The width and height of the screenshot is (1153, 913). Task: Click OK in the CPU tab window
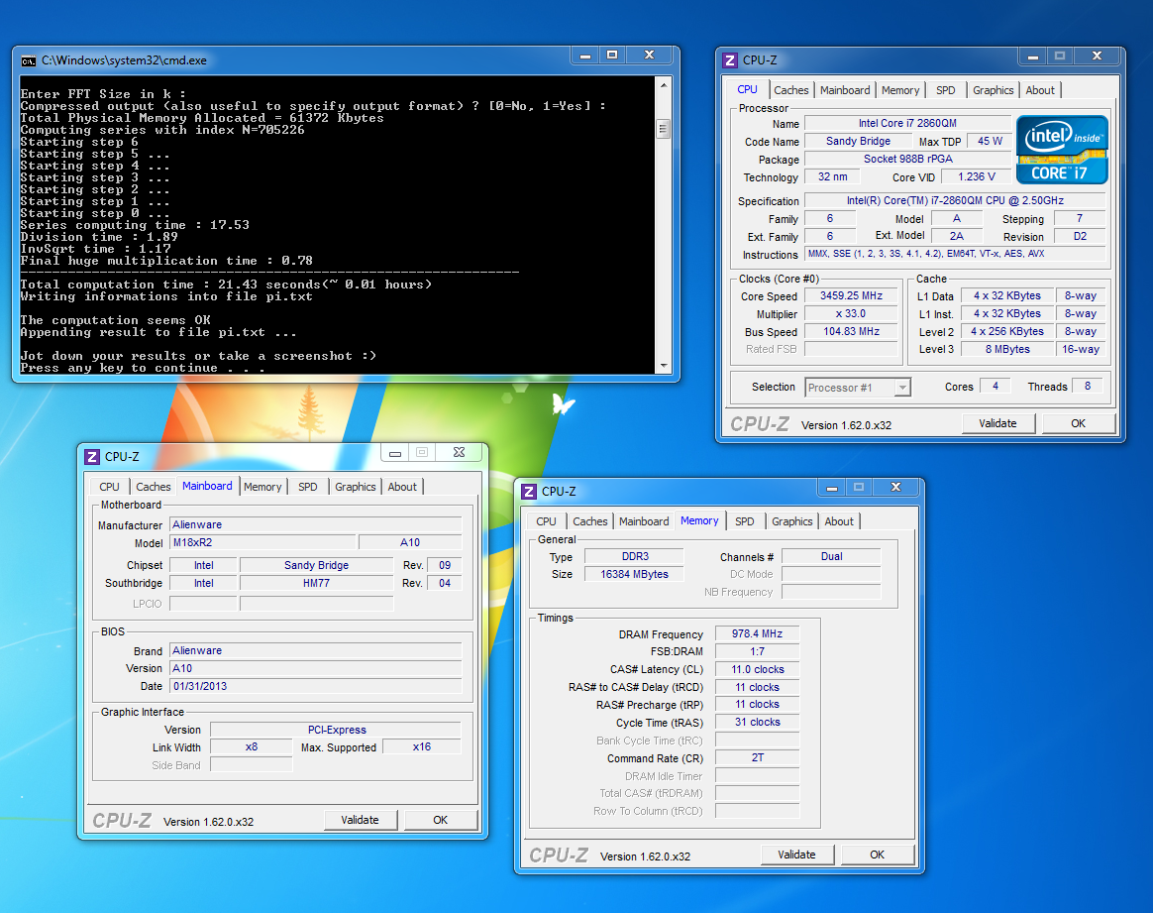[x=1078, y=423]
